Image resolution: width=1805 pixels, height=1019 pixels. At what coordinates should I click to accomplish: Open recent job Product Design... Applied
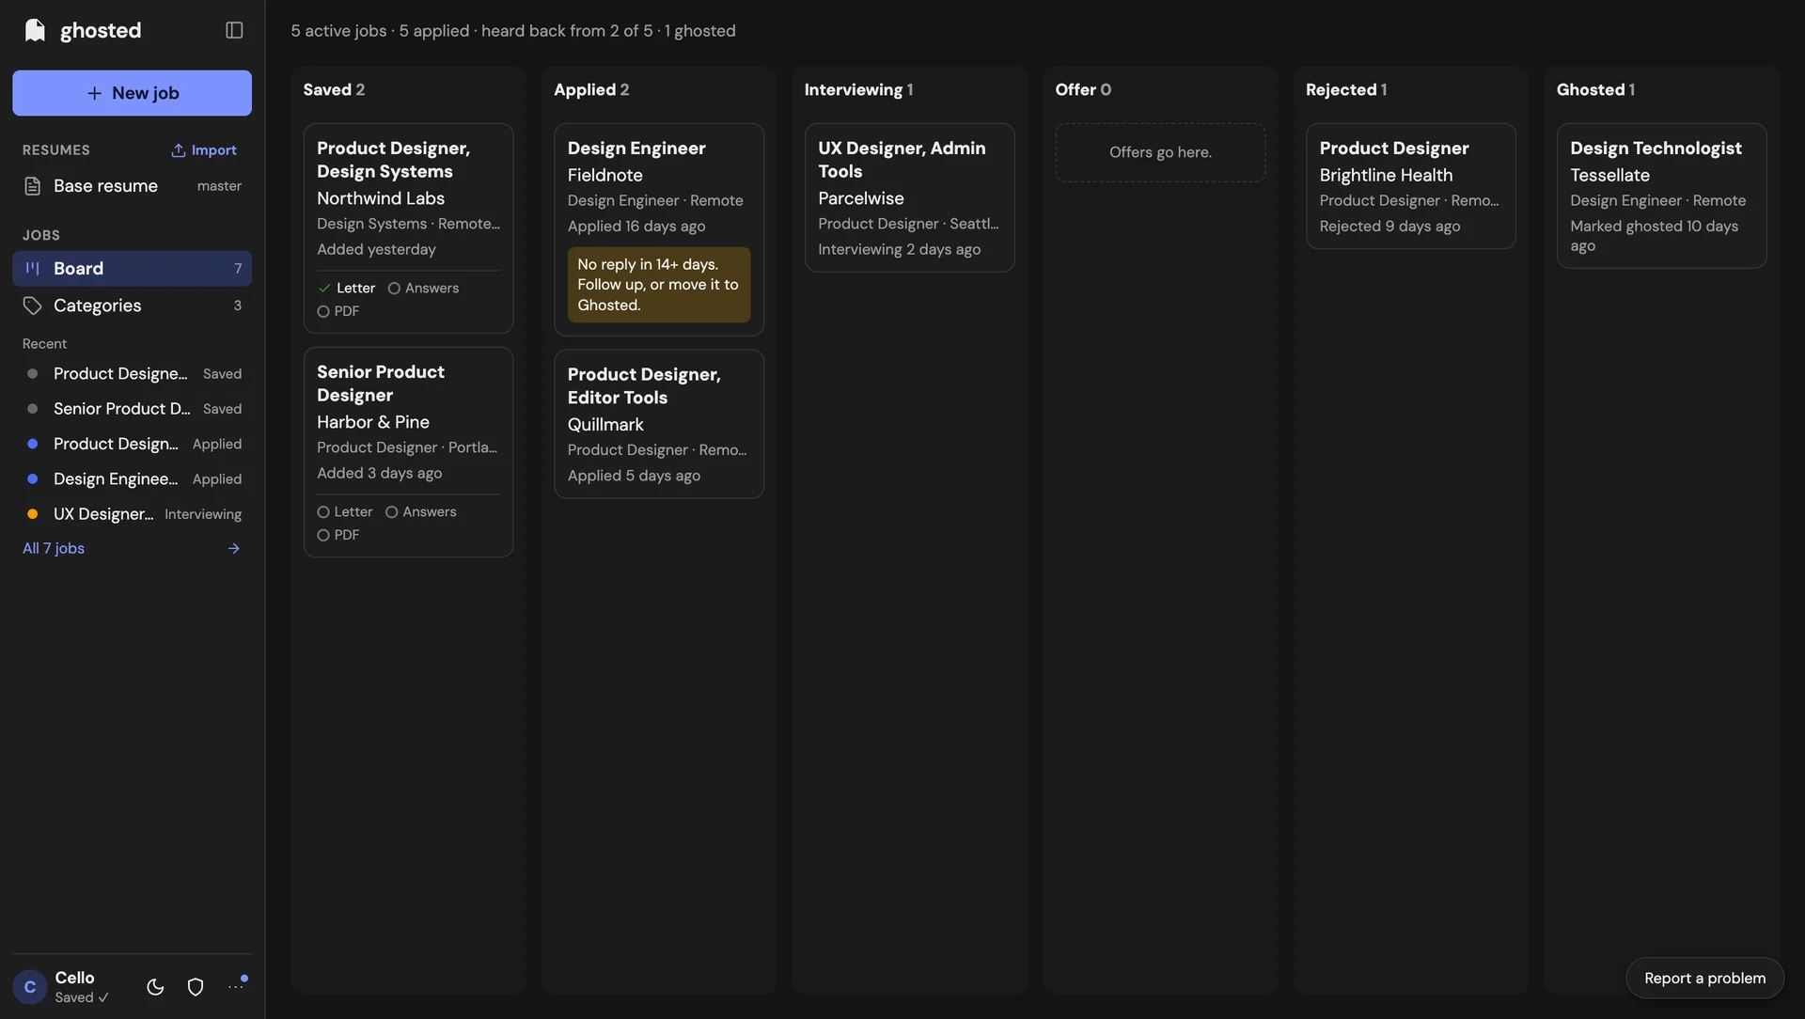(x=132, y=444)
